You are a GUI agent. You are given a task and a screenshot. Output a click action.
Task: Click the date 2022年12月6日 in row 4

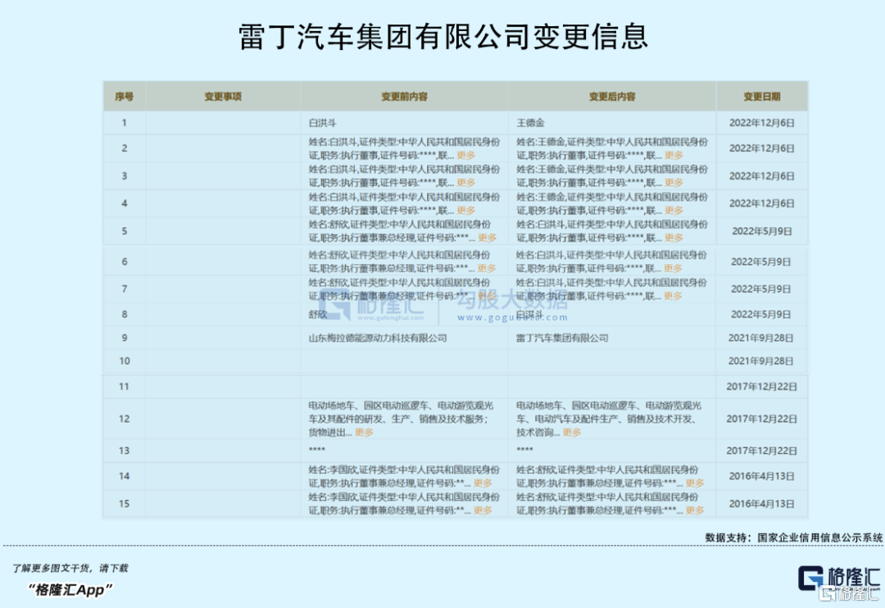[761, 203]
